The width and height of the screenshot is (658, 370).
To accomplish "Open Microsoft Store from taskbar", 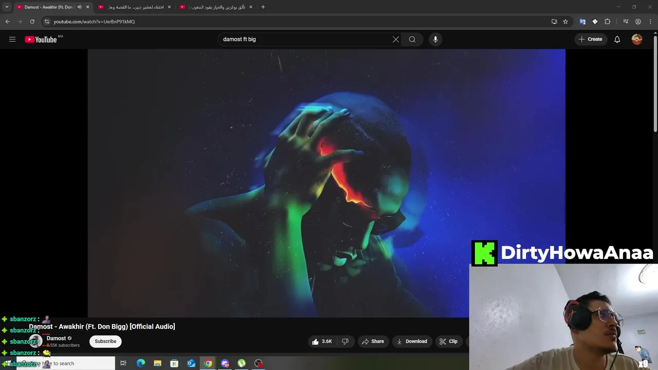I will 174,363.
